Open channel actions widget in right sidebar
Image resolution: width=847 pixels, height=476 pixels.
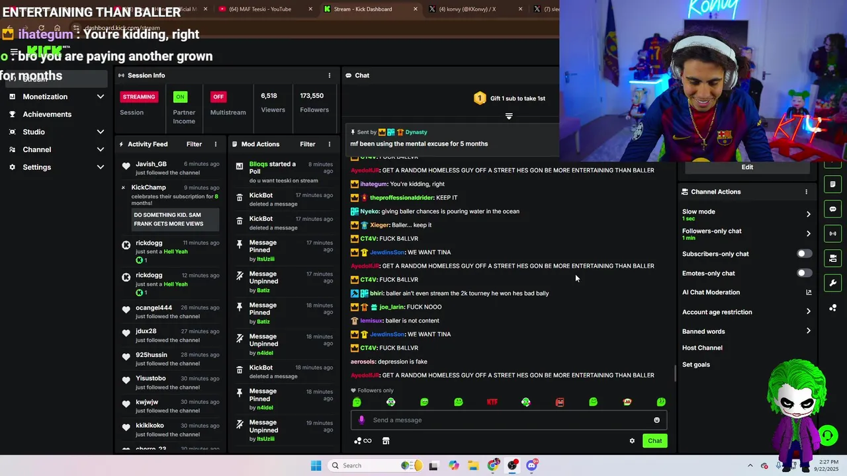click(x=833, y=258)
